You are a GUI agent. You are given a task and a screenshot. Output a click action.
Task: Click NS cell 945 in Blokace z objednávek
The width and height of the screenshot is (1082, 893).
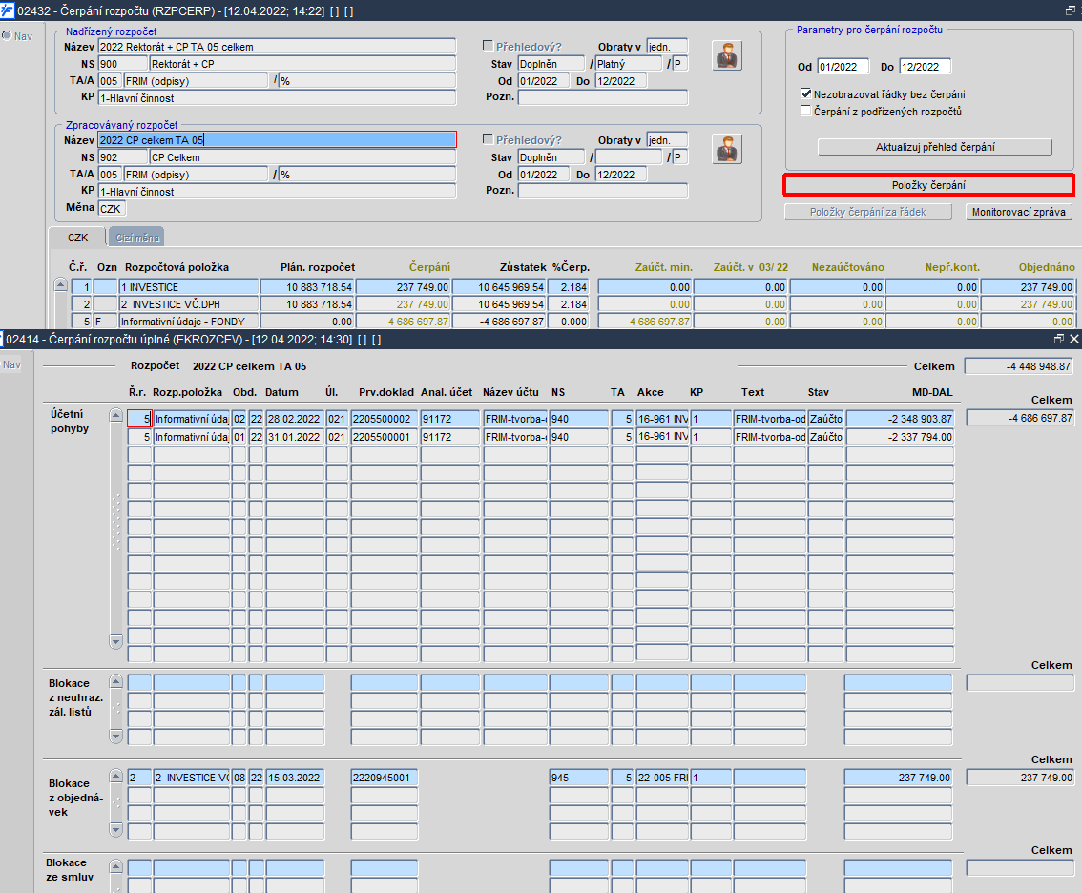(578, 777)
